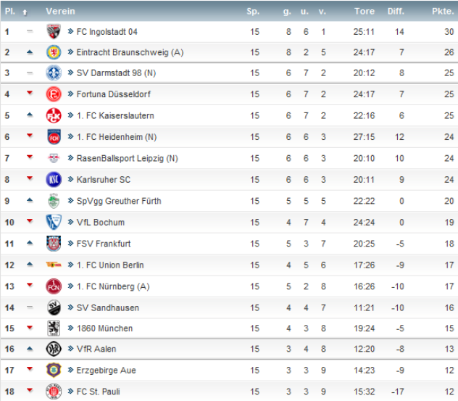The image size is (458, 401).
Task: Click the Eintracht Braunschweig club logo
Action: (x=53, y=52)
